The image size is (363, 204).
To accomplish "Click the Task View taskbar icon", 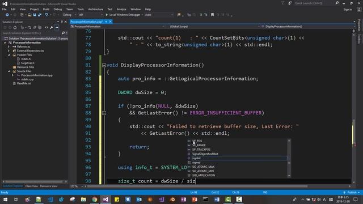I will pos(16,199).
